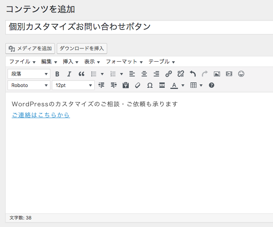The image size is (273, 227).
Task: Click the title field 個別カスタマイズお問い合わせボタン
Action: [x=139, y=27]
